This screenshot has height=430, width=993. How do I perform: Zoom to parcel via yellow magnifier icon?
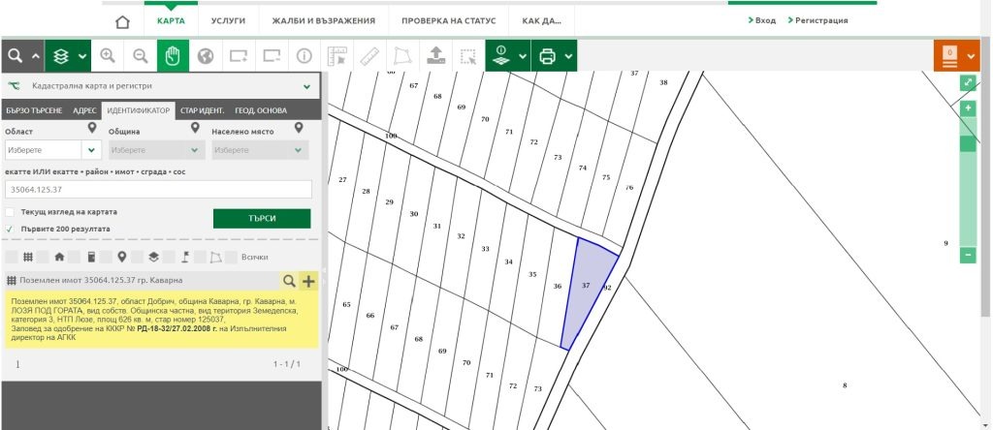pos(289,281)
